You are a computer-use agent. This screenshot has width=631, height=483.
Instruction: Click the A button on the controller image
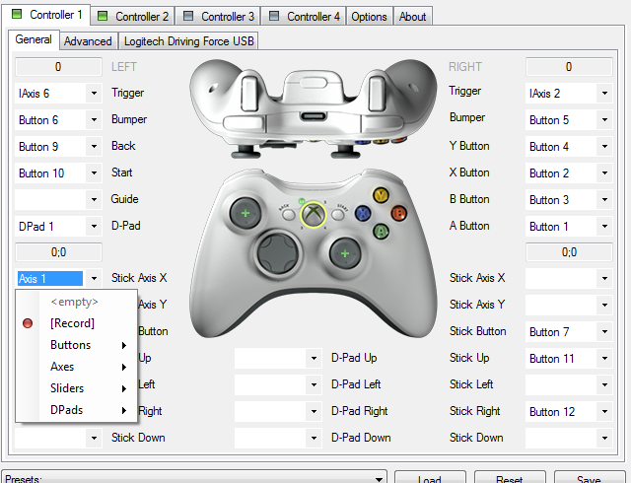tap(381, 231)
